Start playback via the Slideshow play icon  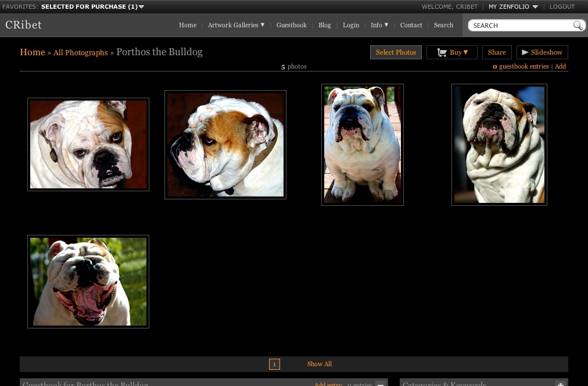coord(526,52)
